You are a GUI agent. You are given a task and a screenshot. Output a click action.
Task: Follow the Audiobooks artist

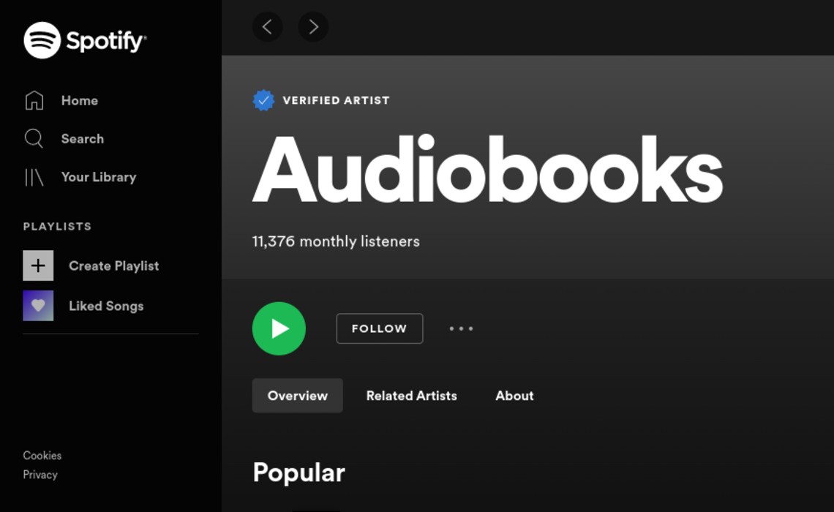coord(379,328)
